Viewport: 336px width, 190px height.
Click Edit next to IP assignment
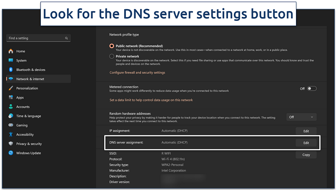pos(306,131)
